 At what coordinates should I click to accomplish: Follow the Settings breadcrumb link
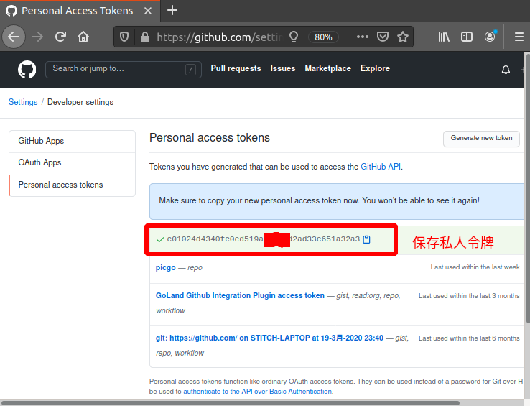click(x=23, y=102)
